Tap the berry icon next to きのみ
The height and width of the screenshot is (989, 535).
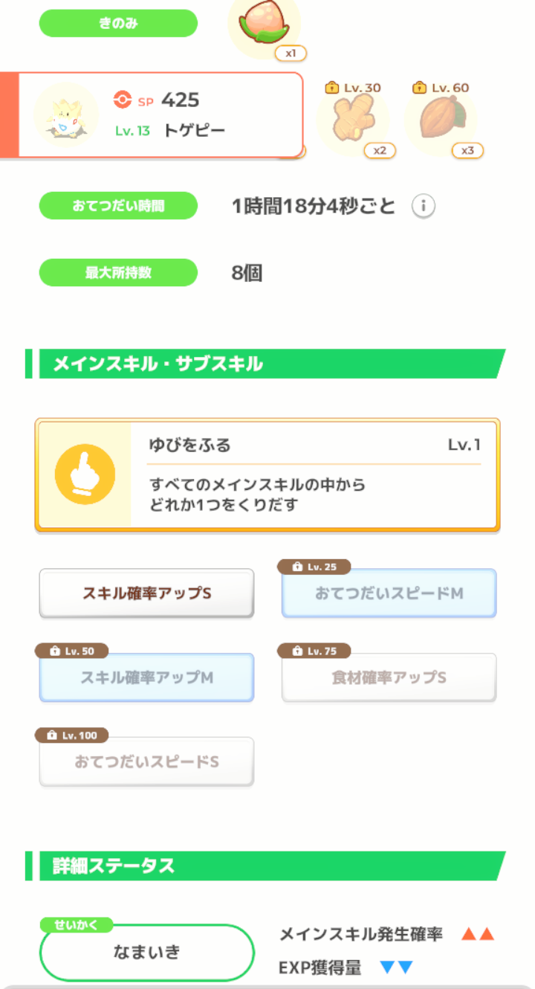pos(264,26)
